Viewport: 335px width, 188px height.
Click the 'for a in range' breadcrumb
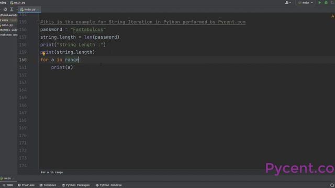[52, 172]
